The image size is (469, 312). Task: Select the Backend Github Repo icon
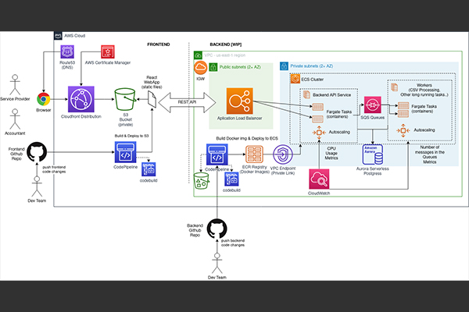coord(218,228)
